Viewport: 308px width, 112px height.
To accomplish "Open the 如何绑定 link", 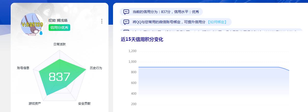I will (217, 22).
